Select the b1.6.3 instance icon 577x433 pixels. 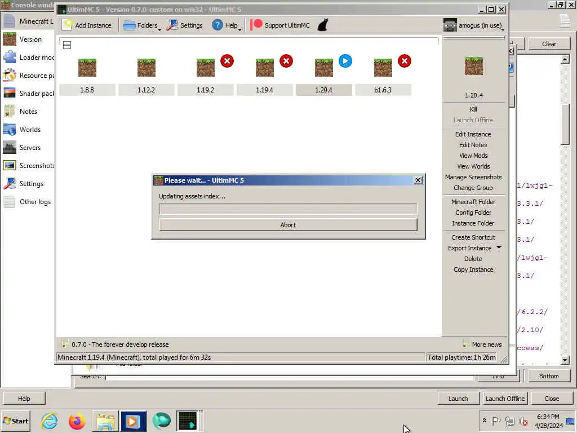[x=383, y=68]
